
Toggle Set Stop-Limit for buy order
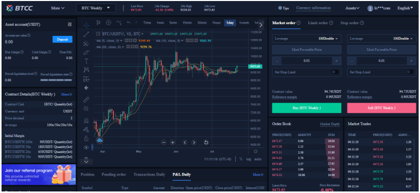pyautogui.click(x=335, y=72)
